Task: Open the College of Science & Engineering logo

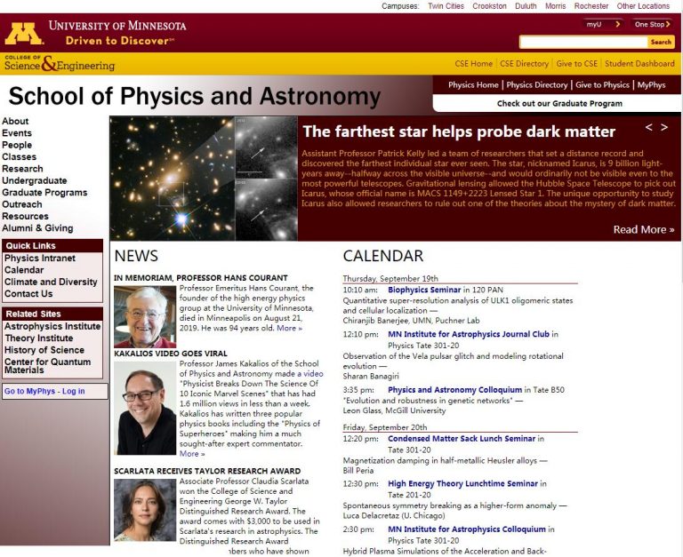Action: [60, 64]
